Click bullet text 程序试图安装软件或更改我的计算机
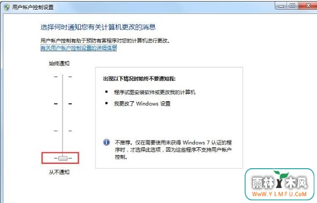This screenshot has height=203, width=317. click(155, 93)
